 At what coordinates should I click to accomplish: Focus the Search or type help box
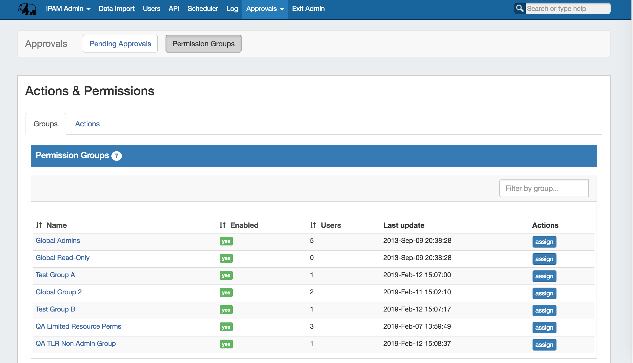(567, 9)
